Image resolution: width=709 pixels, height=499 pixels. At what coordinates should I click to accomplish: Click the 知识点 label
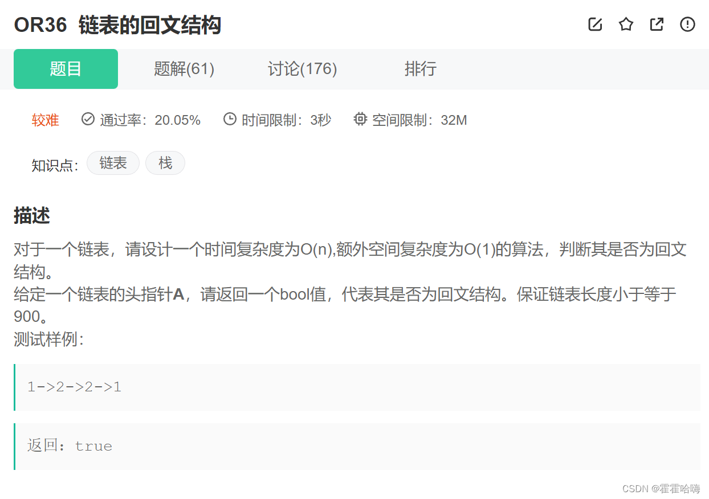coord(55,165)
